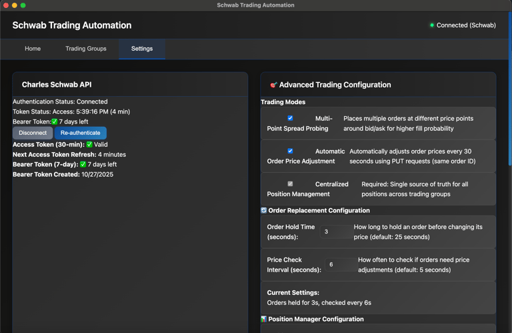Click the Re-authenticate button
Viewport: 512px width, 333px height.
tap(80, 133)
